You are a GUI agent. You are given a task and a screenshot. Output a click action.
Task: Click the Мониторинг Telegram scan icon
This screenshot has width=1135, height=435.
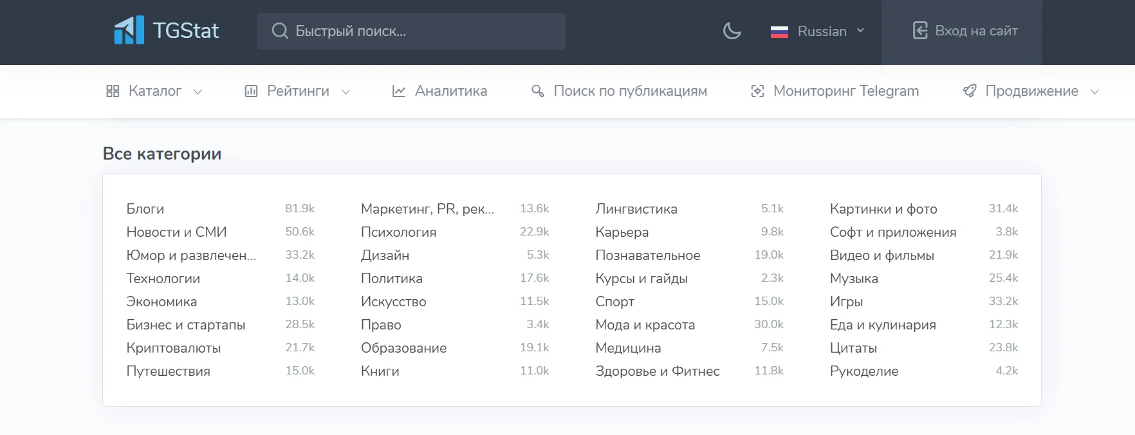click(x=758, y=91)
